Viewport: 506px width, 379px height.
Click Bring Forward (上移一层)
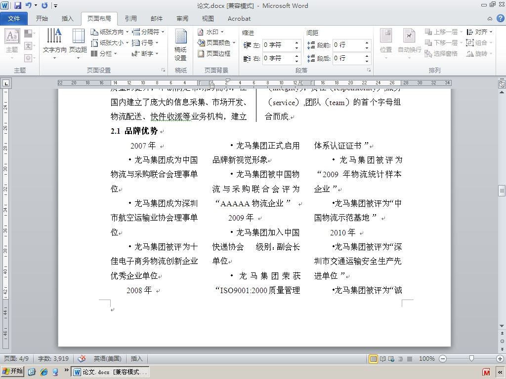(443, 32)
